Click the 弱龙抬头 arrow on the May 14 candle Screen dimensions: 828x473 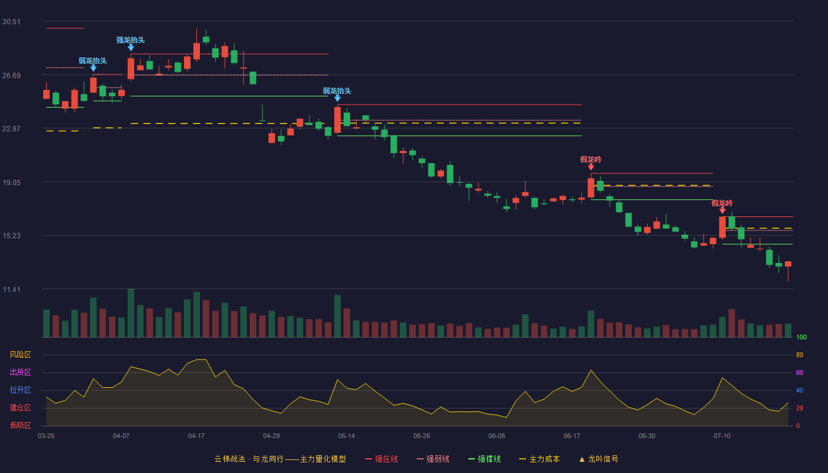pyautogui.click(x=337, y=98)
